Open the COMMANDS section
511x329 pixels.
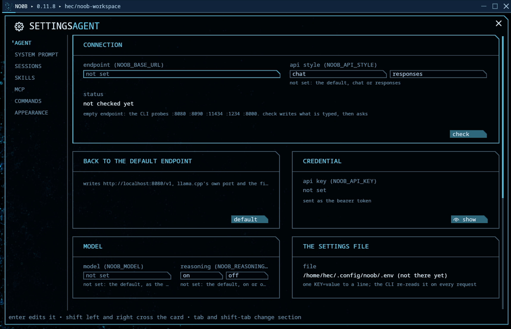point(28,101)
